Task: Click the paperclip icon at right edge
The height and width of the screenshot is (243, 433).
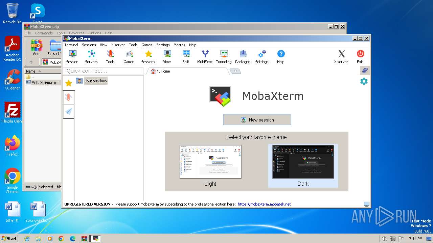Action: [x=365, y=71]
